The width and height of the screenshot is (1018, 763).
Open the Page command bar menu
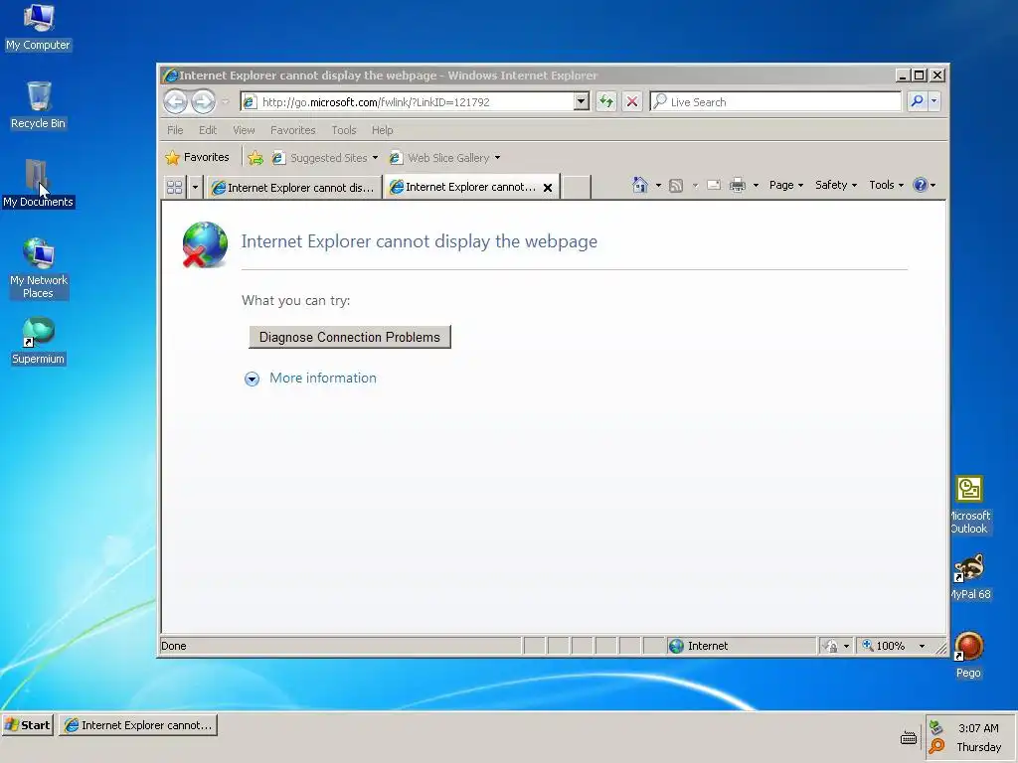coord(785,185)
